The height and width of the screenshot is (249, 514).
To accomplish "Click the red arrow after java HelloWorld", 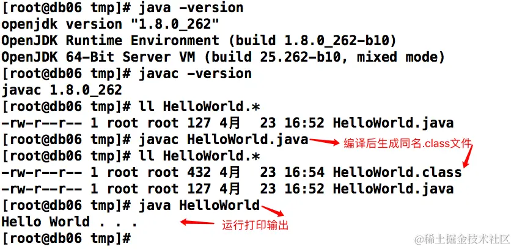I will click(x=273, y=211).
